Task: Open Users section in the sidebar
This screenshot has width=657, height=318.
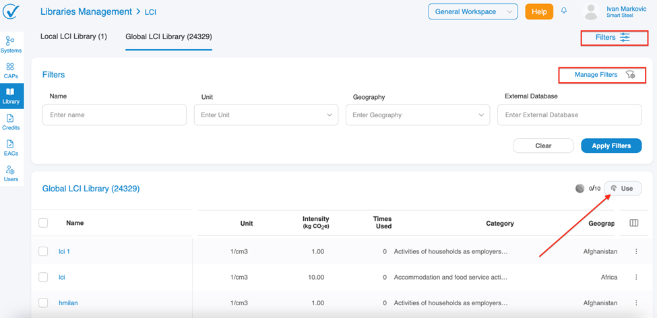Action: click(x=11, y=173)
